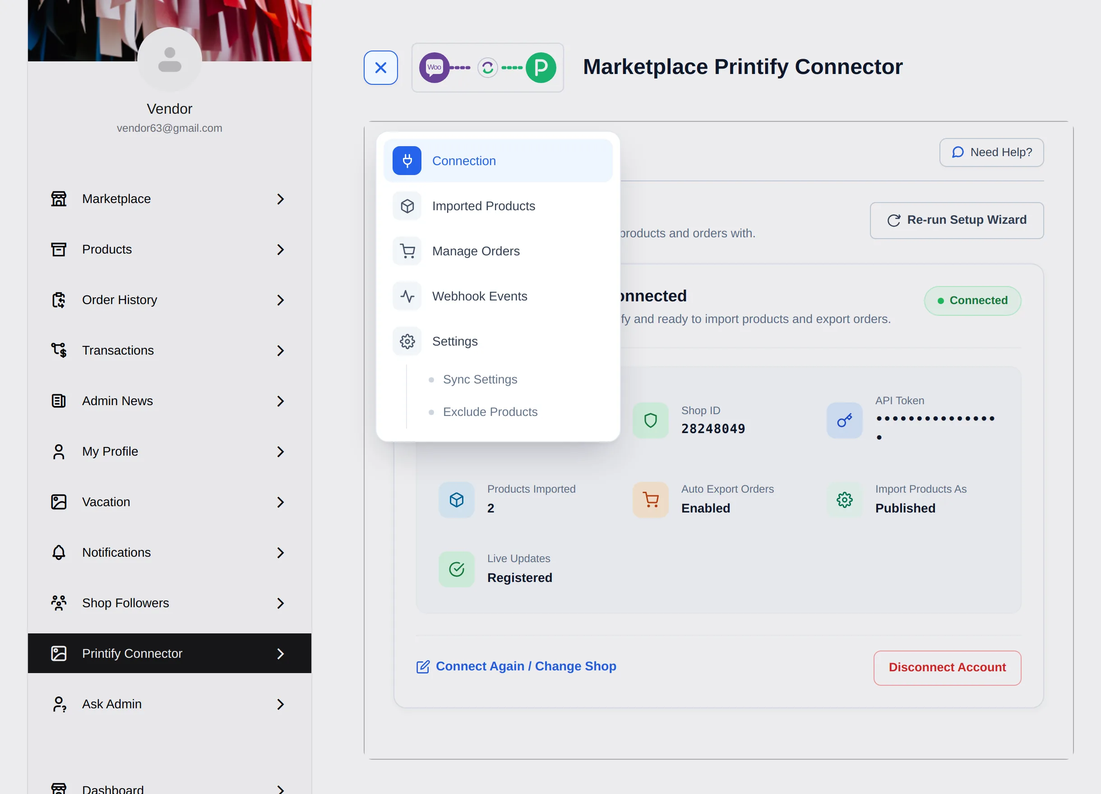Click Re-run Setup Wizard button

click(x=956, y=220)
